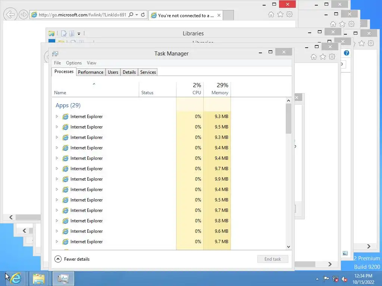Click the Task Manager scrollbar down arrow
382x286 pixels.
coord(288,247)
